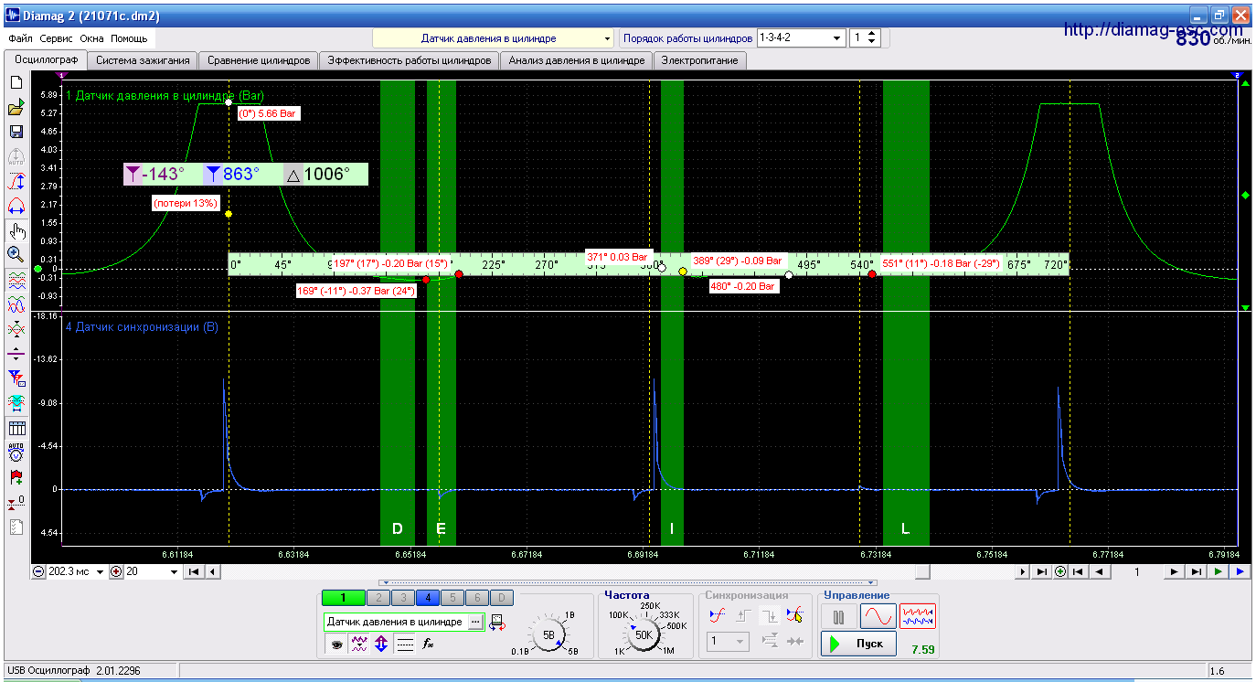
Task: Toggle channel 6 button
Action: click(476, 598)
